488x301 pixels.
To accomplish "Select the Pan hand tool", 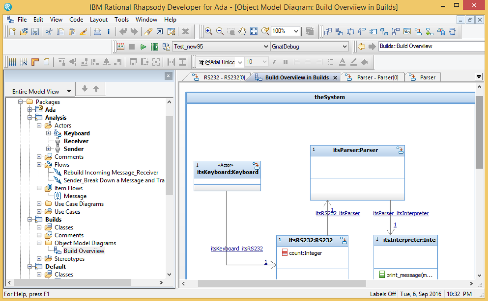I will (242, 31).
